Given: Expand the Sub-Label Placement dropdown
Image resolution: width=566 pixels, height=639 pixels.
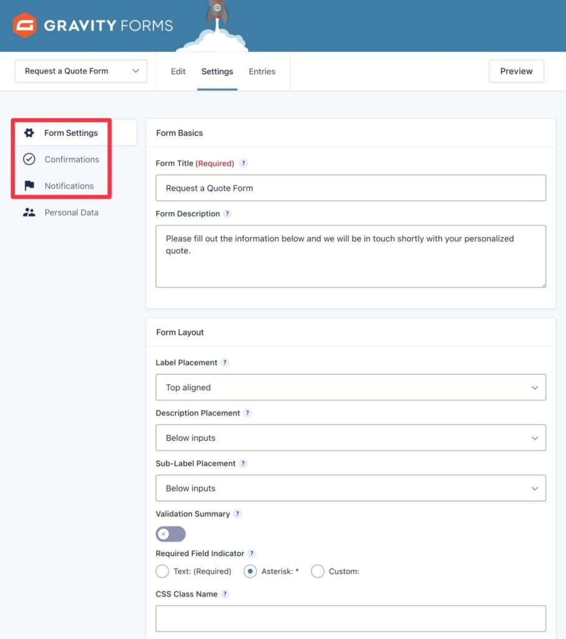Looking at the screenshot, I should point(351,488).
